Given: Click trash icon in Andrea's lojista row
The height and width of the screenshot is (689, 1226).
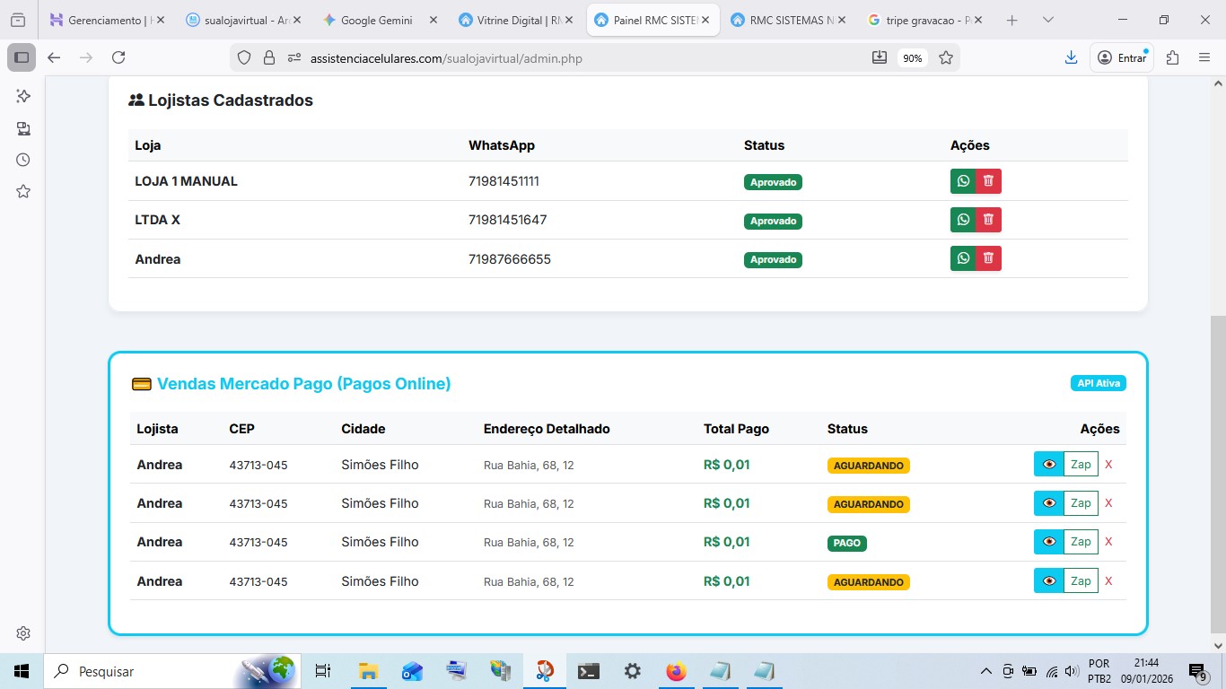Looking at the screenshot, I should (x=988, y=258).
